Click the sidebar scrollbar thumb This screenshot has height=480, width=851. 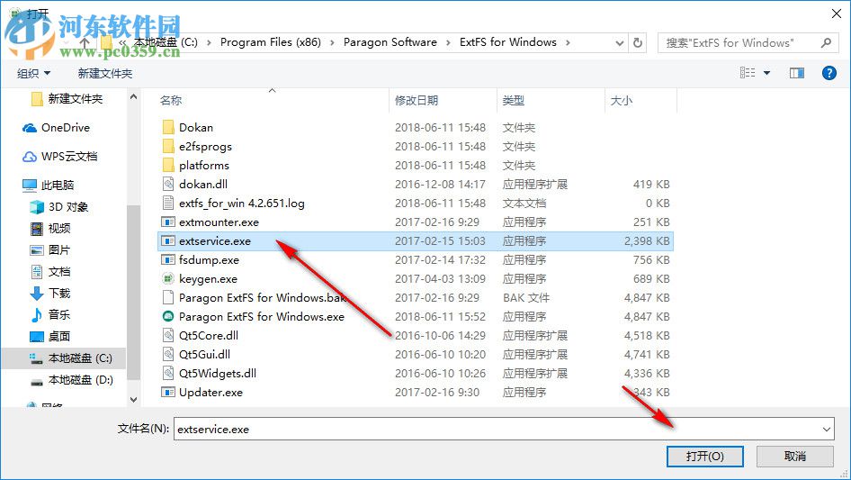pyautogui.click(x=133, y=293)
